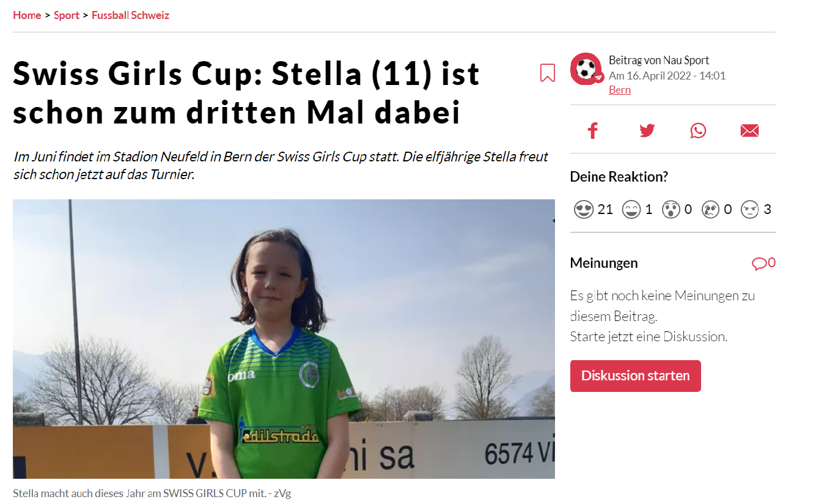React with the heart-eyes emoji

pyautogui.click(x=584, y=210)
